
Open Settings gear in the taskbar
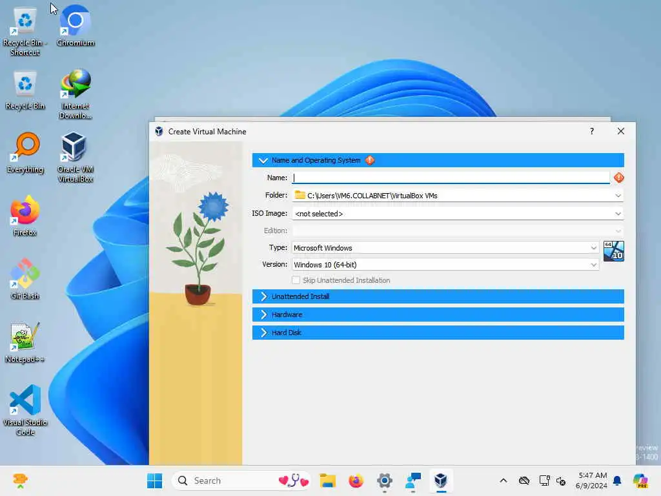coord(385,480)
